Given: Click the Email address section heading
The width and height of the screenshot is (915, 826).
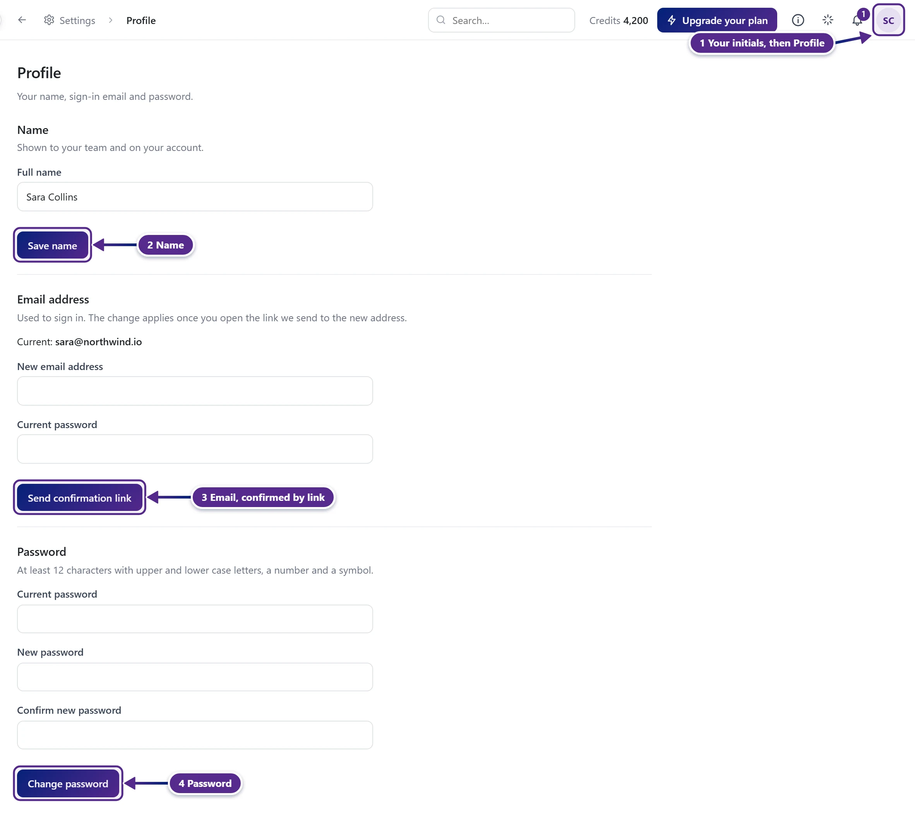Looking at the screenshot, I should (x=53, y=300).
